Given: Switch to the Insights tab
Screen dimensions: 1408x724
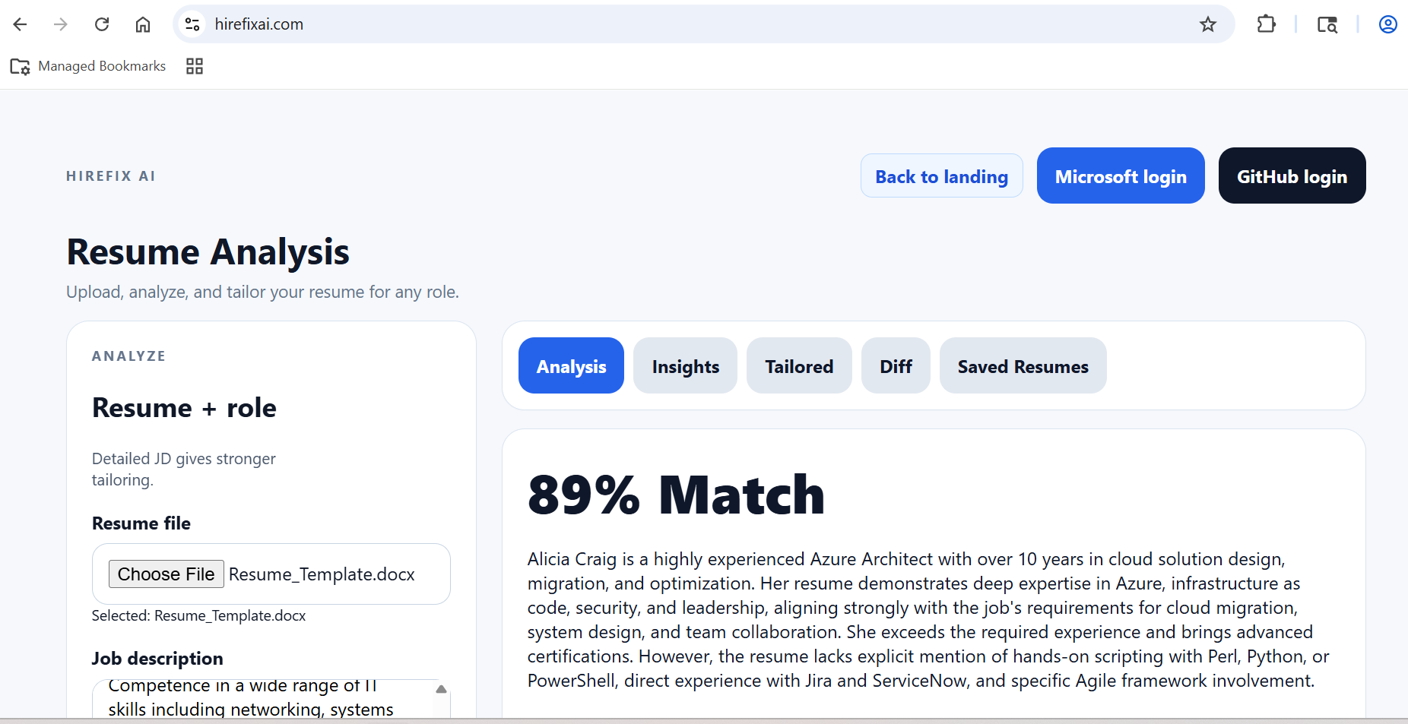Looking at the screenshot, I should click(x=685, y=366).
